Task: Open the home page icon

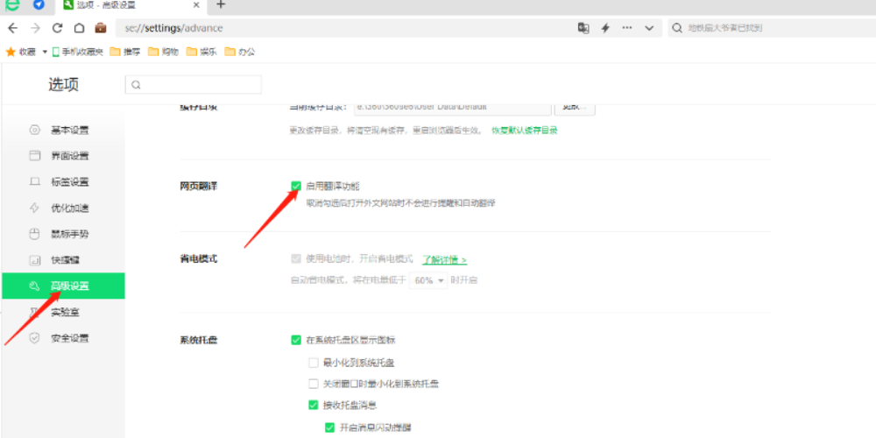Action: [80, 28]
